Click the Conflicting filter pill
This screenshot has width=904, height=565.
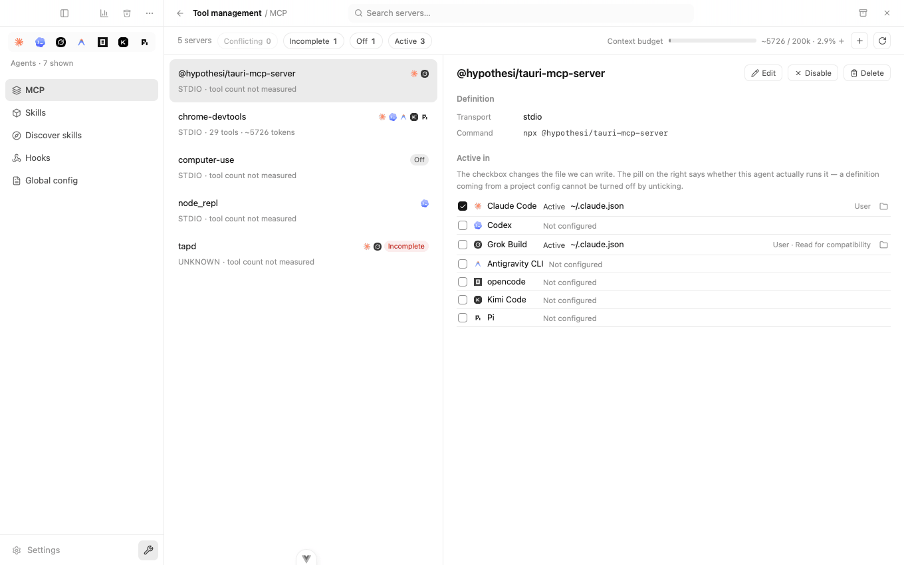(247, 41)
